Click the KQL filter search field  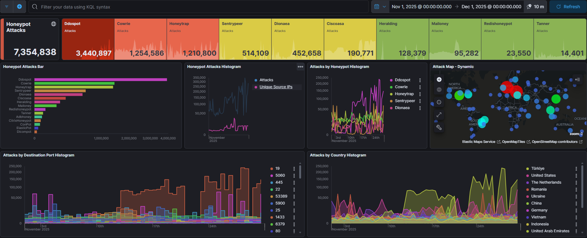tap(202, 7)
